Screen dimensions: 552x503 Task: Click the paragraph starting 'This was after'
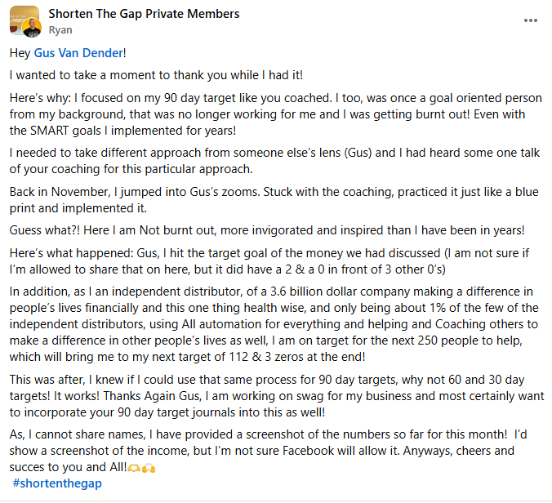pyautogui.click(x=277, y=396)
